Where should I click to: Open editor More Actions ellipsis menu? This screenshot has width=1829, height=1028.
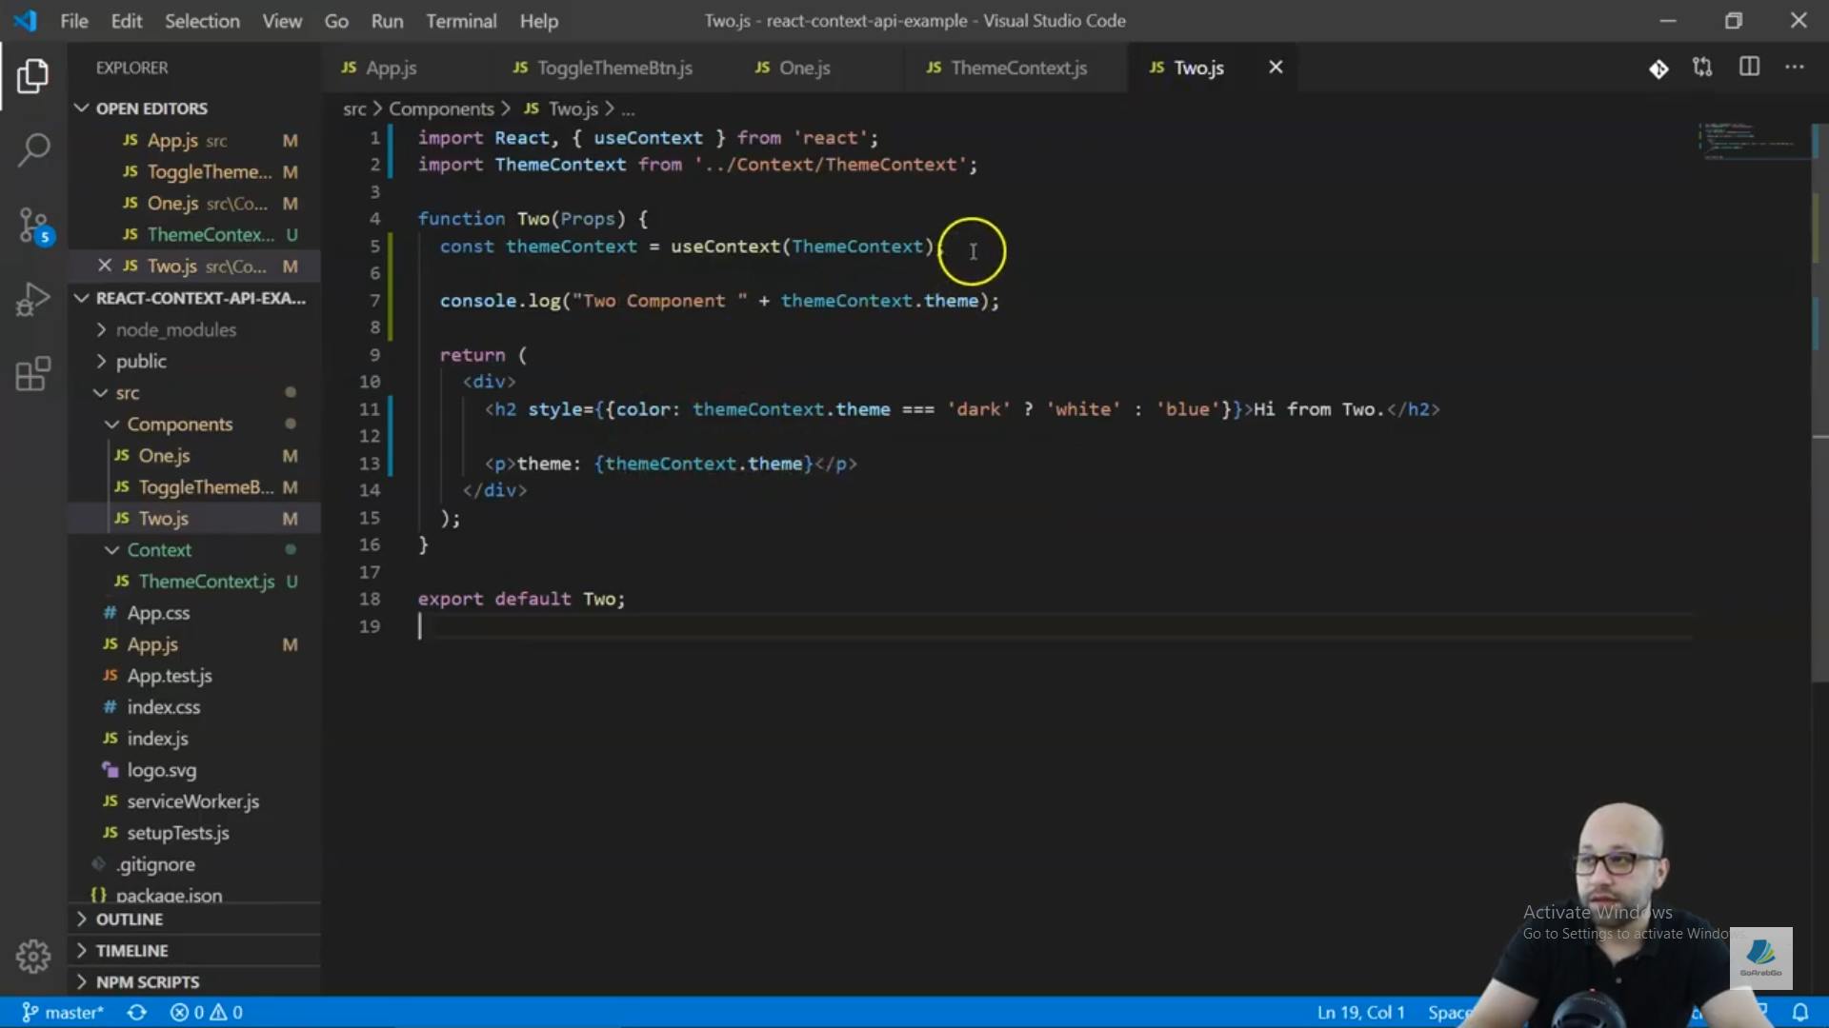tap(1795, 67)
